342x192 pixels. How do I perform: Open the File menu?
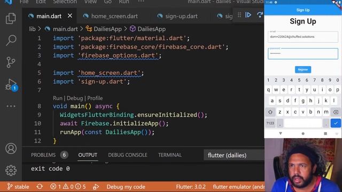pos(24,2)
